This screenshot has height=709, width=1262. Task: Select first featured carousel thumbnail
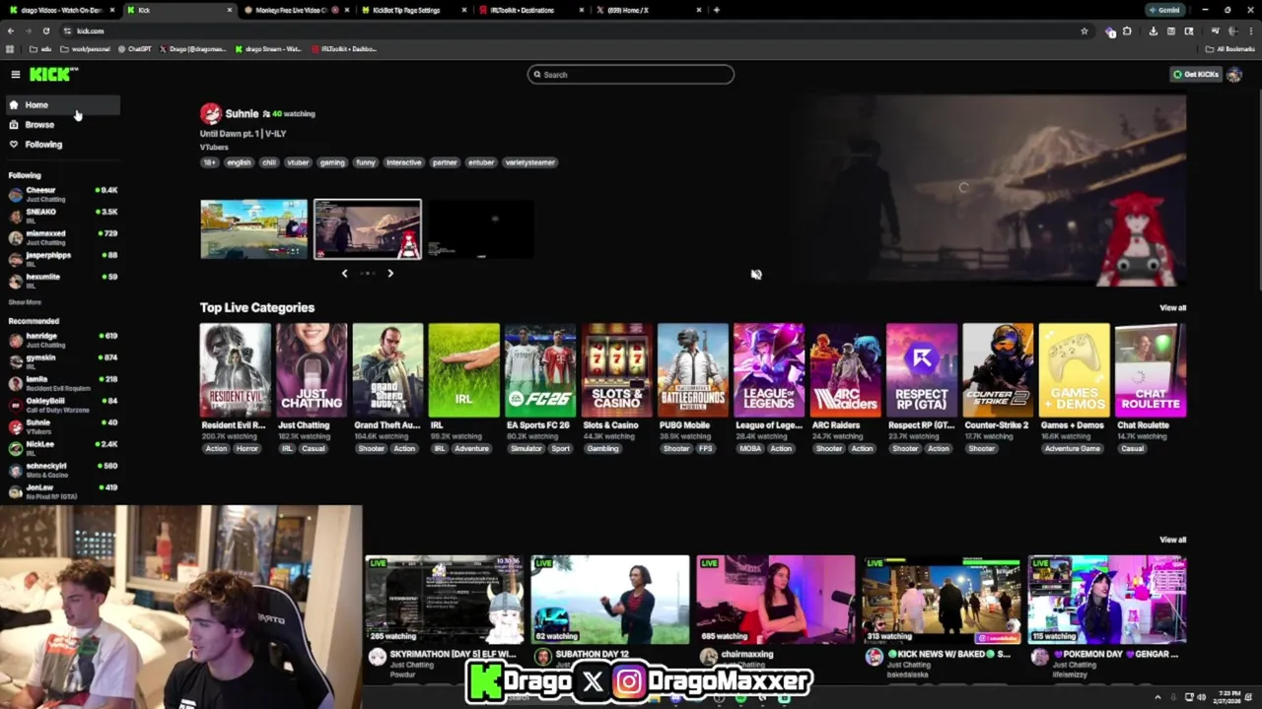(254, 229)
